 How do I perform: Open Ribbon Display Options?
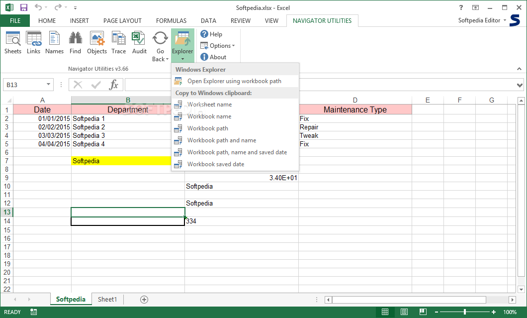tap(475, 7)
